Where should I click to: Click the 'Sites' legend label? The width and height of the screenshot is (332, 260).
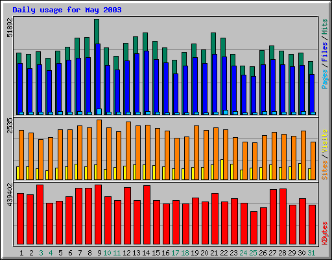(324, 170)
